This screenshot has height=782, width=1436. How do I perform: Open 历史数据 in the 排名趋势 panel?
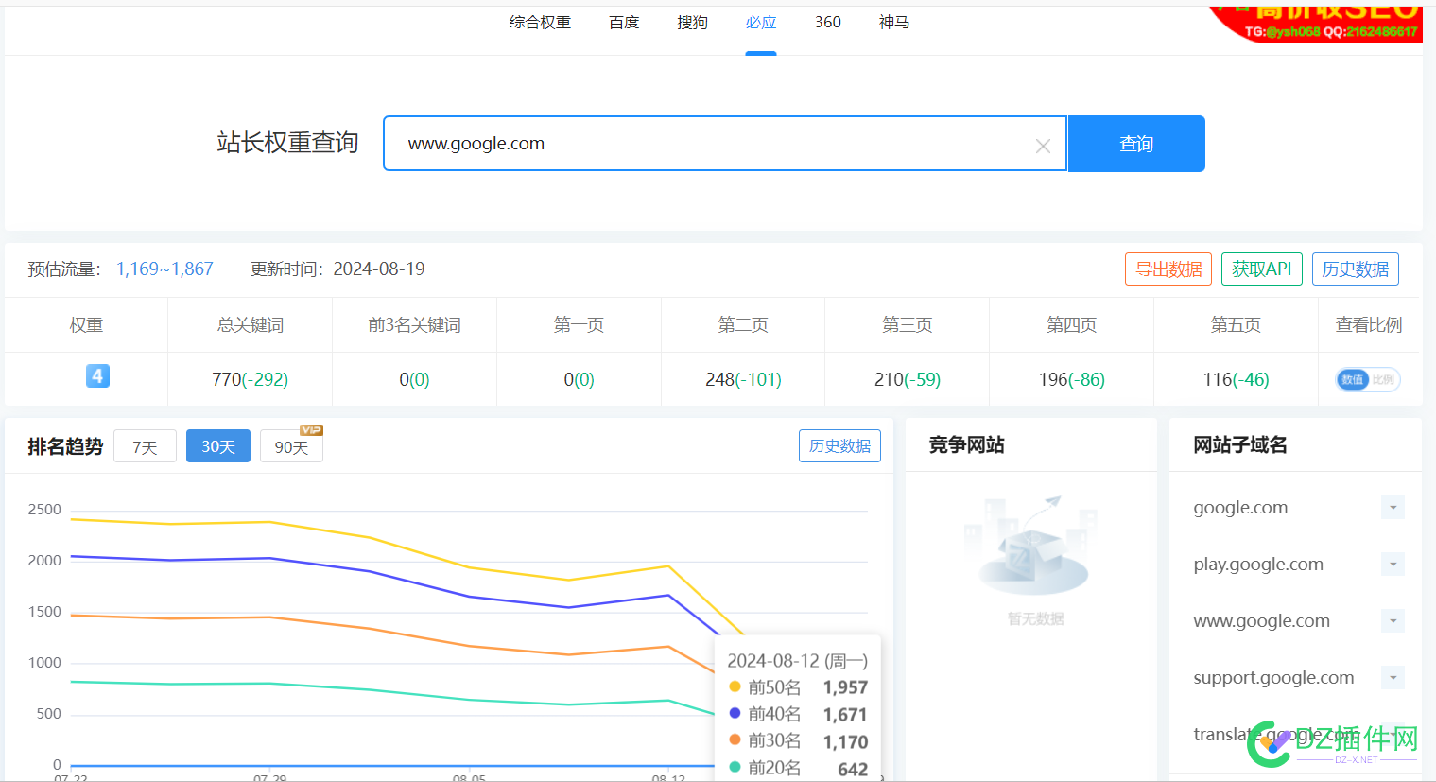point(839,446)
